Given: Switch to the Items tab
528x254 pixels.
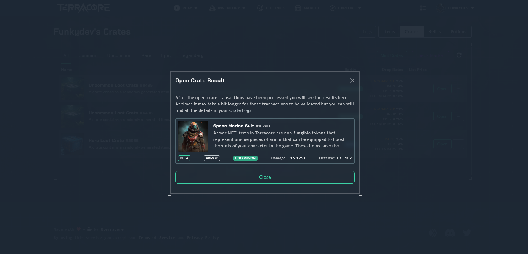Looking at the screenshot, I should [389, 32].
